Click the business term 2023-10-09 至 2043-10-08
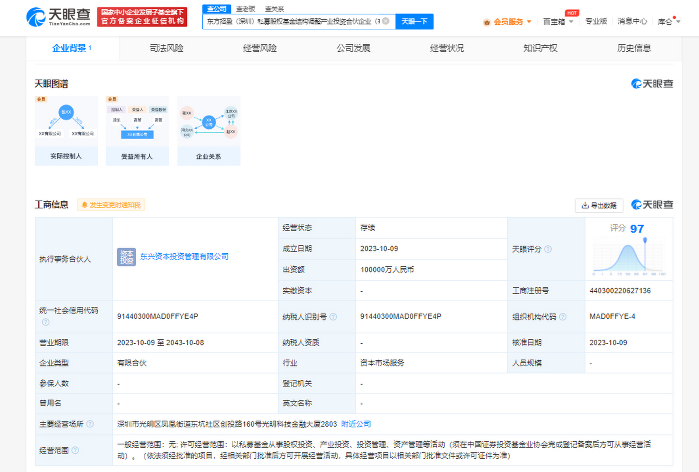 point(161,343)
